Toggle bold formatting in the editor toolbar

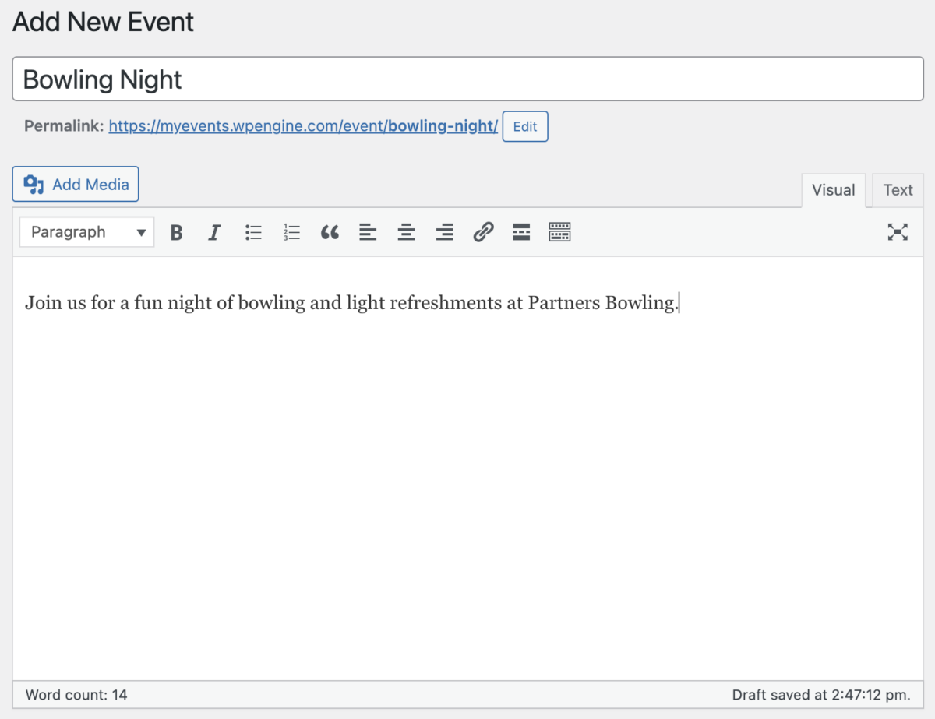point(177,232)
